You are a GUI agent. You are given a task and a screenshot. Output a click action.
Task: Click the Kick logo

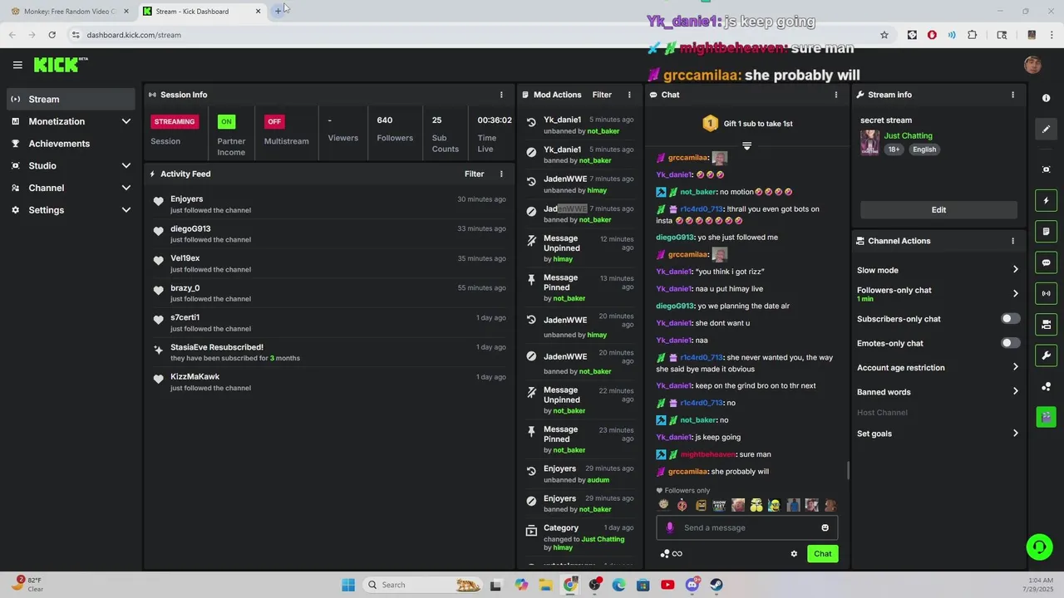[60, 65]
